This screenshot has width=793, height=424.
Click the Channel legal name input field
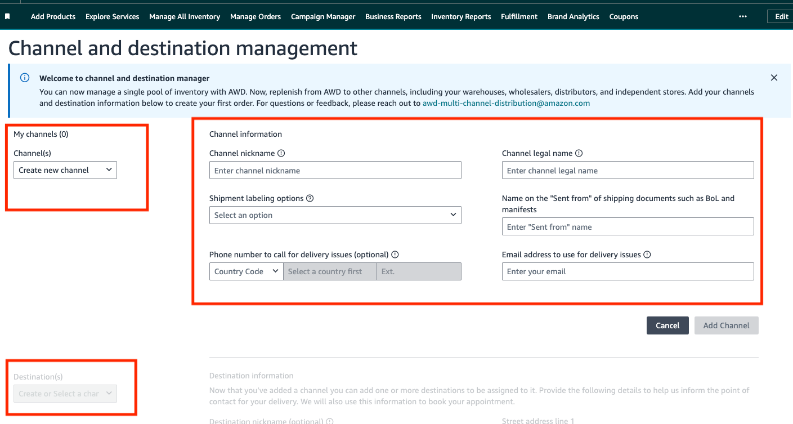pyautogui.click(x=628, y=171)
